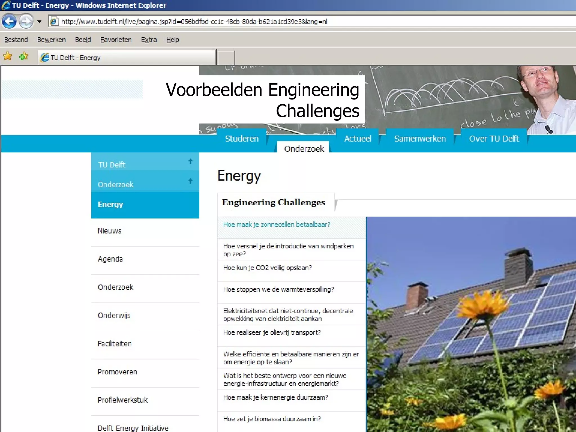Click TU Delft breadcrumb in sidebar

[112, 165]
